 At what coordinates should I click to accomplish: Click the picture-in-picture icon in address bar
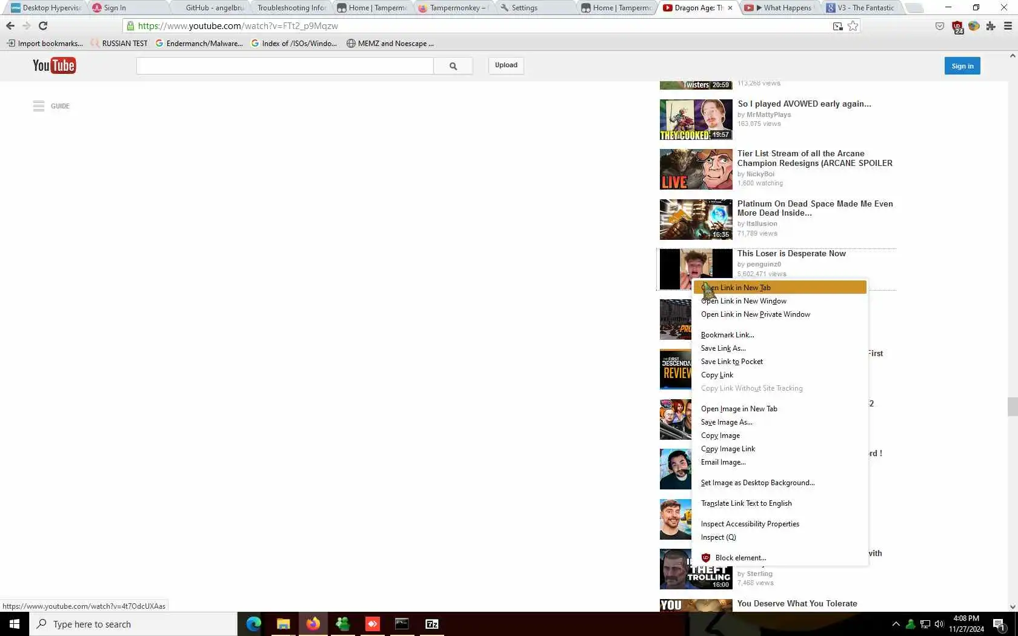point(838,26)
